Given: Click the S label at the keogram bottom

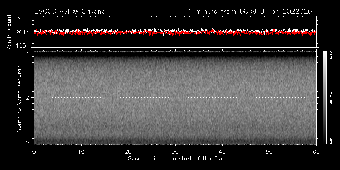Looking at the screenshot, I should (x=28, y=143).
